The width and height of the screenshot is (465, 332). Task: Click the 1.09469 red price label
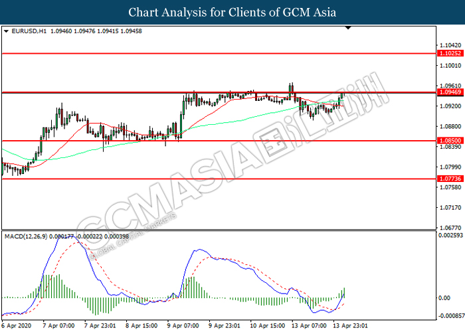click(450, 92)
